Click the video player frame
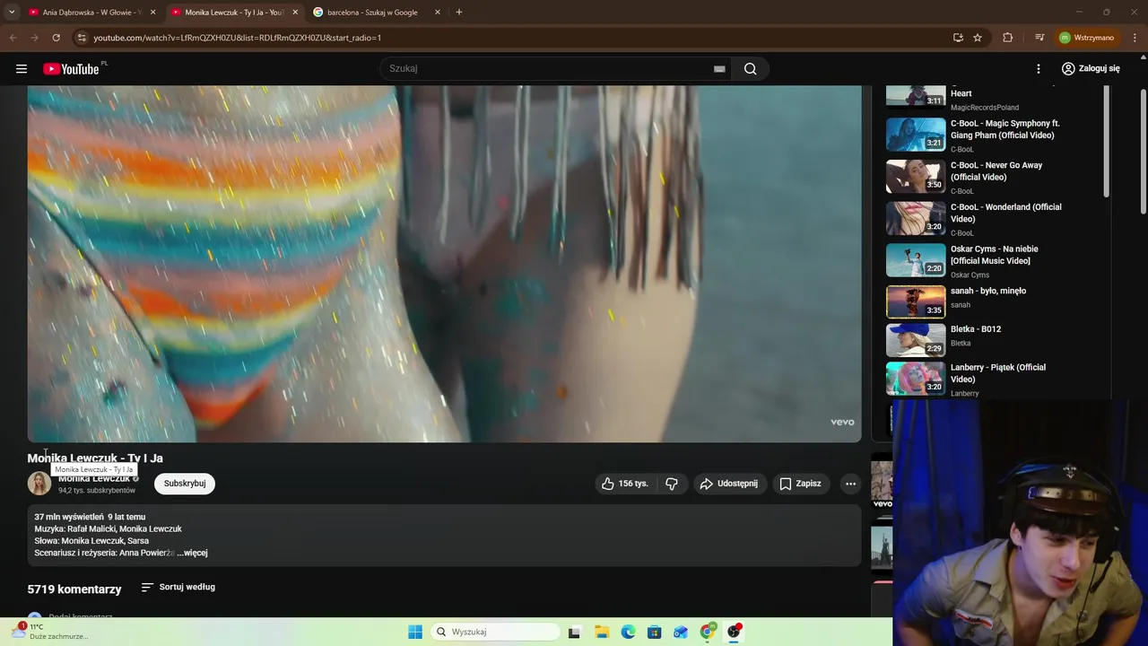The width and height of the screenshot is (1148, 646). pos(445,264)
